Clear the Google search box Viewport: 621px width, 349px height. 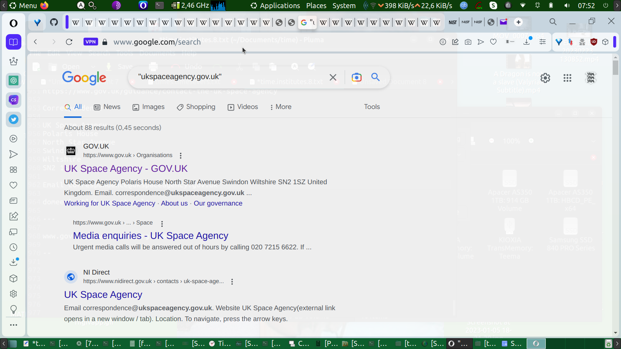[333, 77]
